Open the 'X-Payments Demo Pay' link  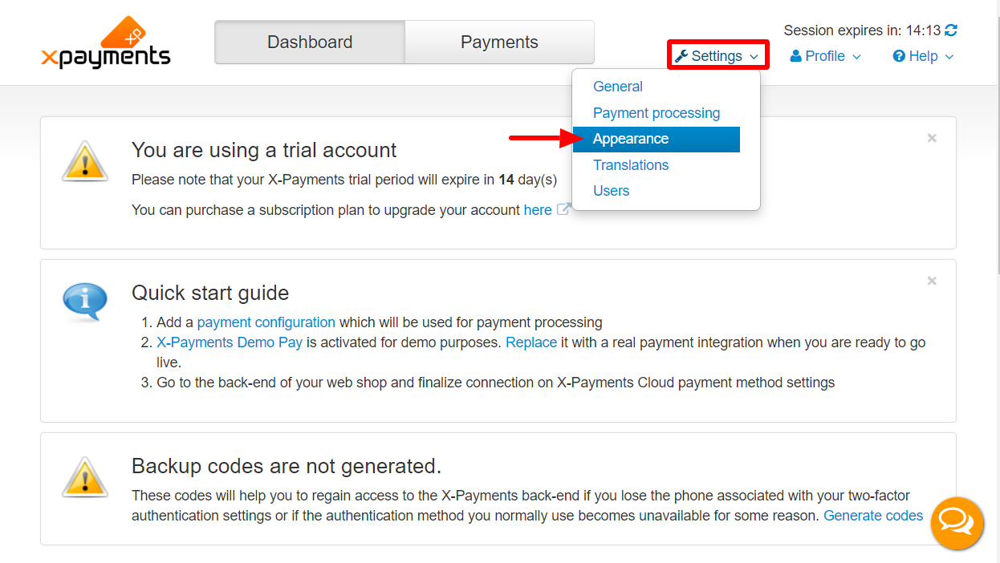pos(230,342)
